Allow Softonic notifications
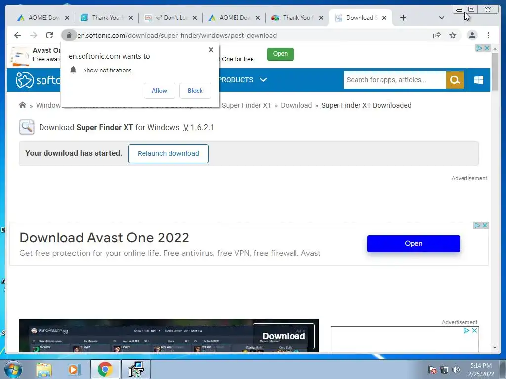The width and height of the screenshot is (506, 379). [x=160, y=91]
